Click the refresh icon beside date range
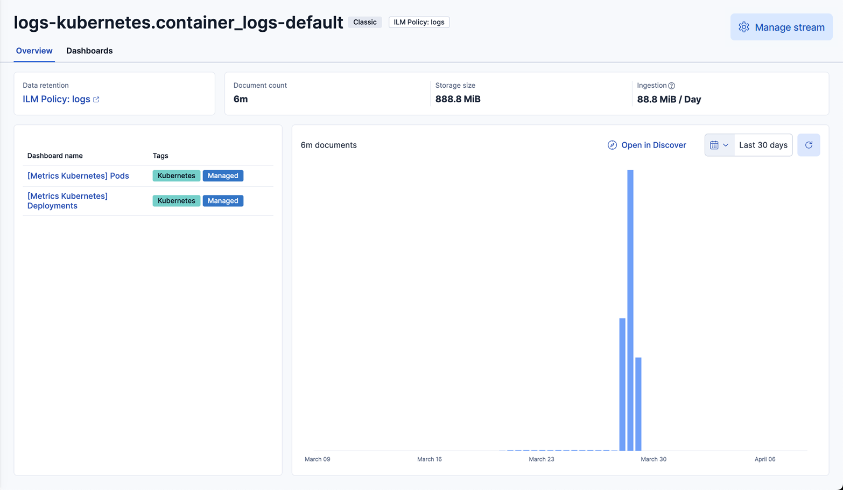The image size is (843, 490). click(x=808, y=145)
